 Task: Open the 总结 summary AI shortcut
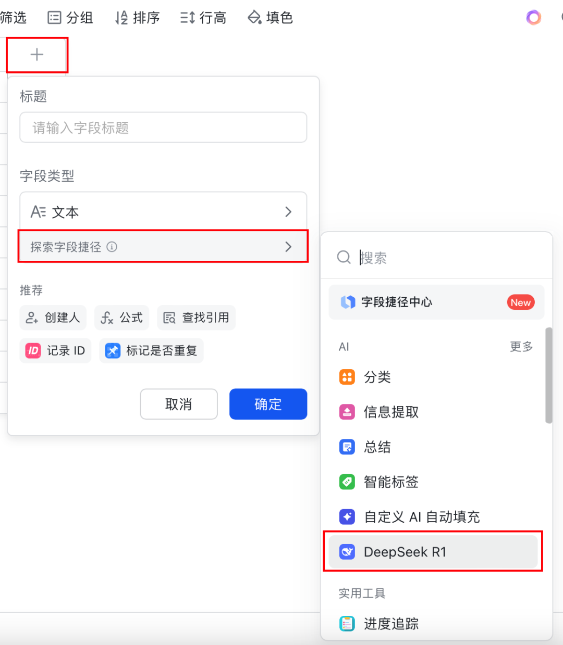(x=377, y=447)
